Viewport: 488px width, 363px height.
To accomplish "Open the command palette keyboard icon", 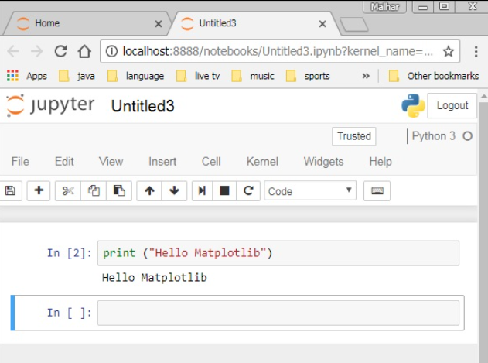I will pyautogui.click(x=377, y=190).
